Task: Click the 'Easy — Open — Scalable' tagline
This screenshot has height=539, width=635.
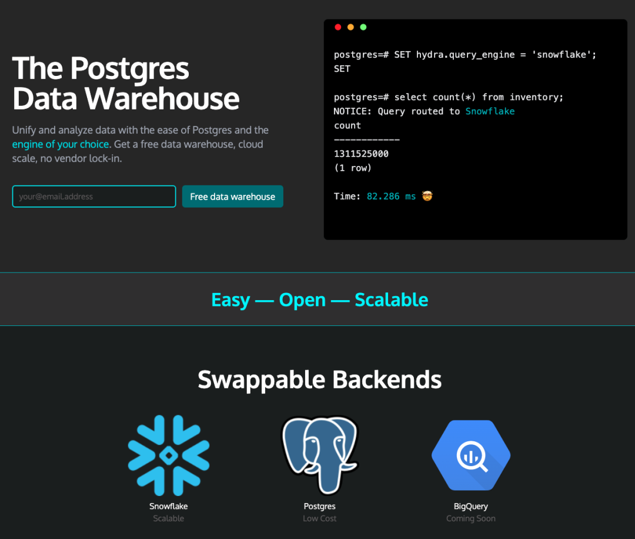Action: pos(319,300)
